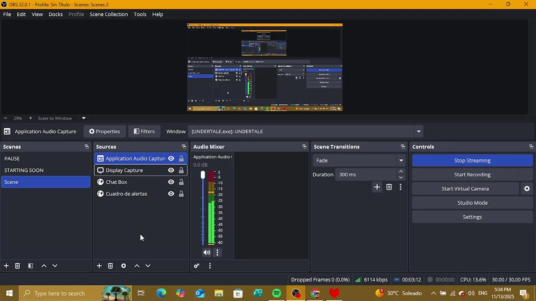Show hidden system tray icons chevron

click(x=433, y=293)
